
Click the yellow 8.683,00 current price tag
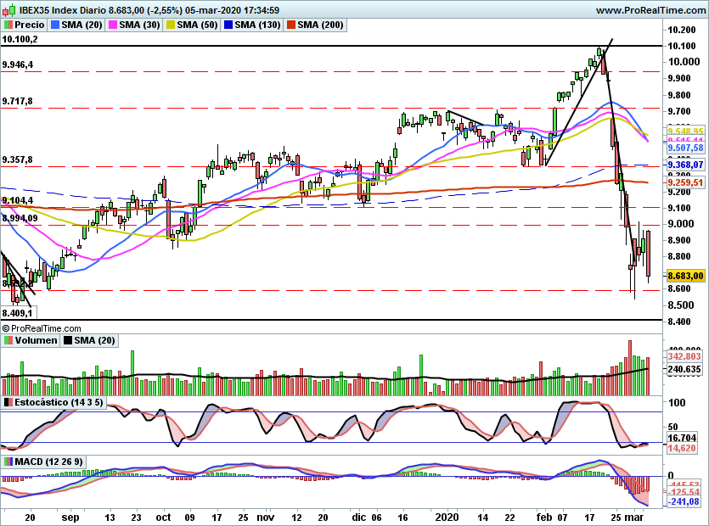pyautogui.click(x=686, y=276)
